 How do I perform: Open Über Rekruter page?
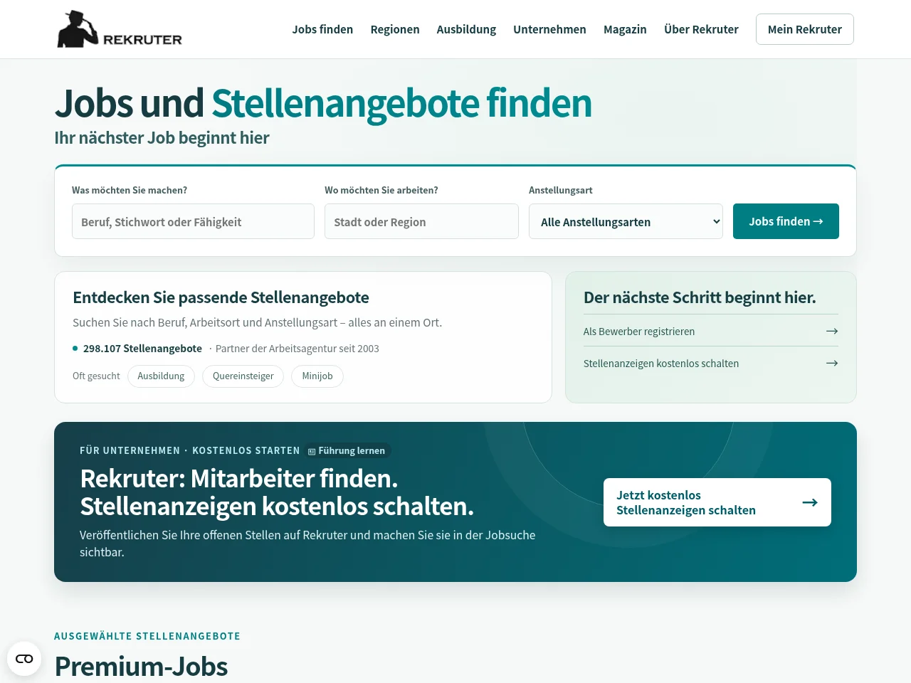(701, 29)
